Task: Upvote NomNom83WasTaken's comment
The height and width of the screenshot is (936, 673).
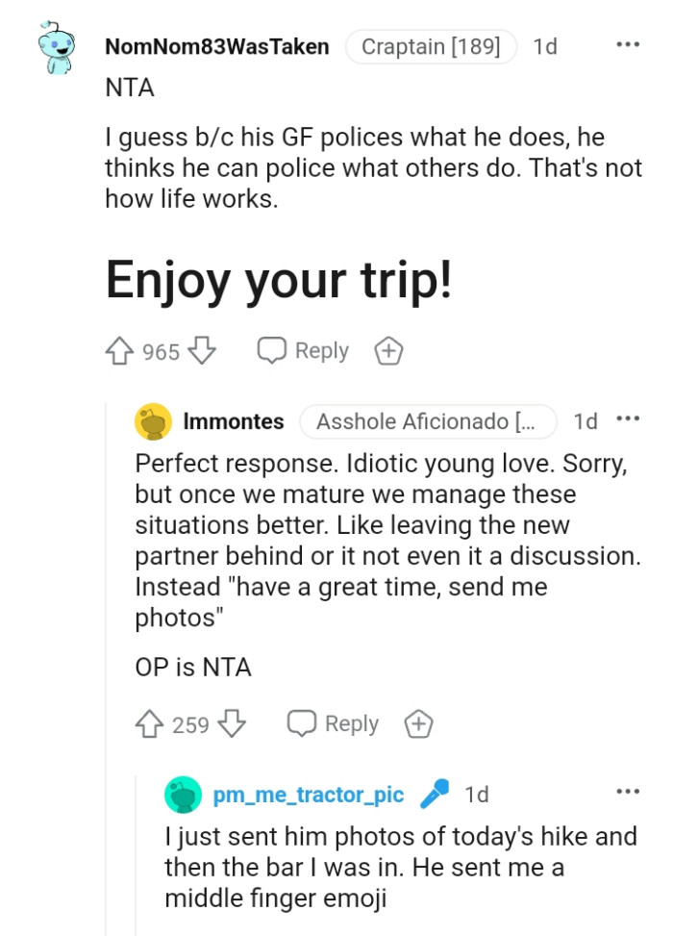Action: pyautogui.click(x=117, y=350)
